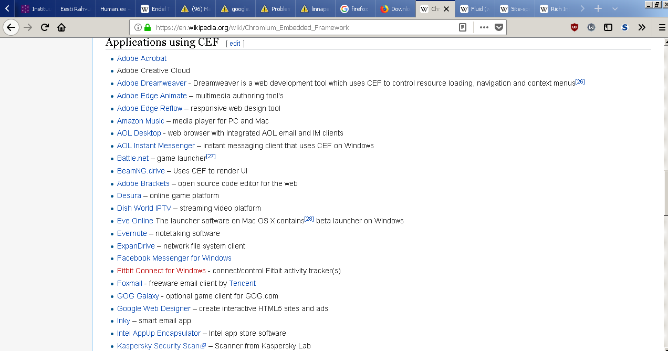
Task: Open the Desura link
Action: (129, 195)
